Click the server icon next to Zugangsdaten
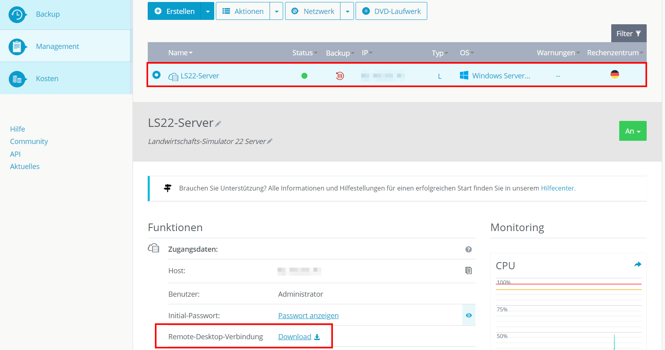 point(154,248)
